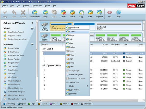Image resolution: width=146 pixels, height=109 pixels.
Task: Collapse the Wizards section
Action: (x=32, y=28)
